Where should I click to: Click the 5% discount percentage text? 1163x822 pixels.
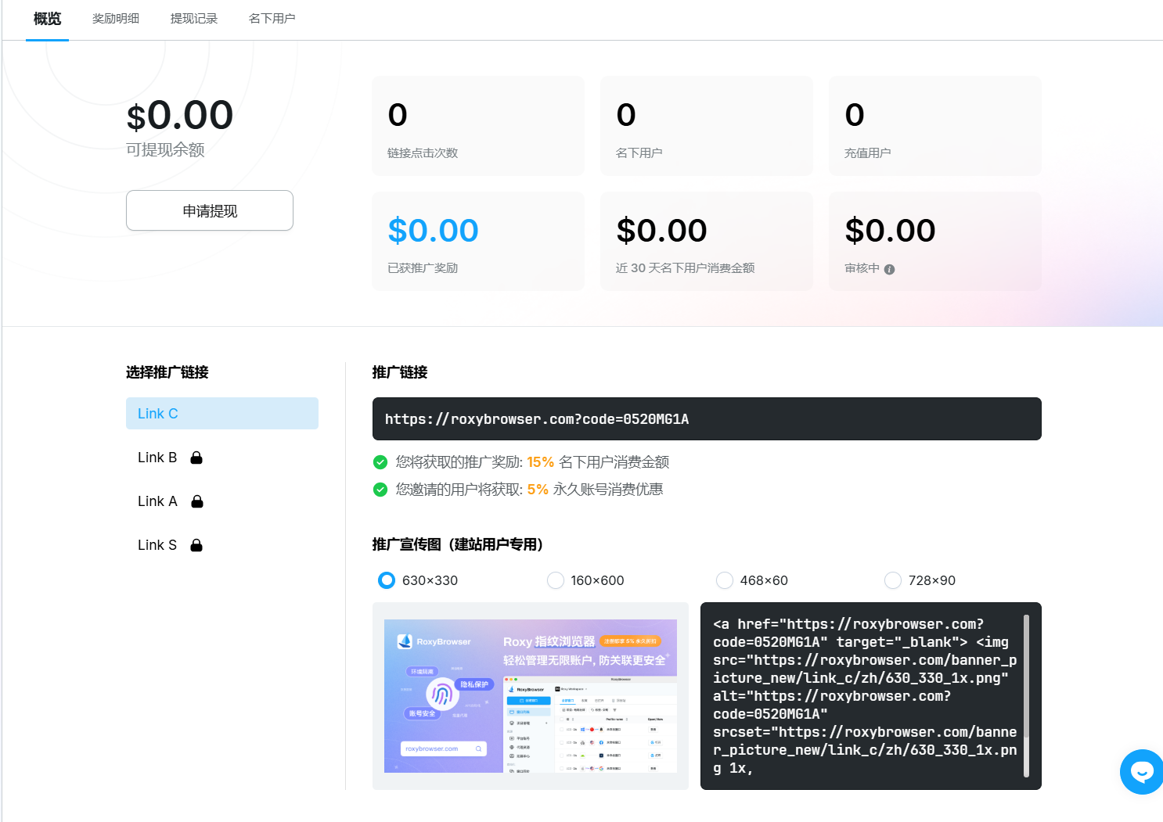[x=538, y=490]
